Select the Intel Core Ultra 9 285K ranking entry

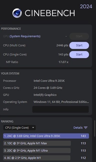coord(46,136)
